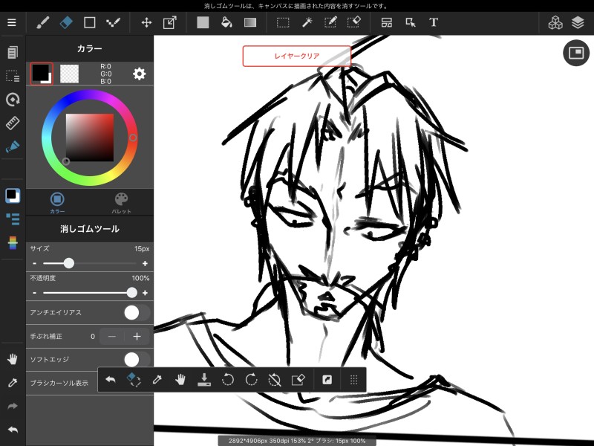
Task: Increase 不透明度 with plus
Action: point(145,293)
